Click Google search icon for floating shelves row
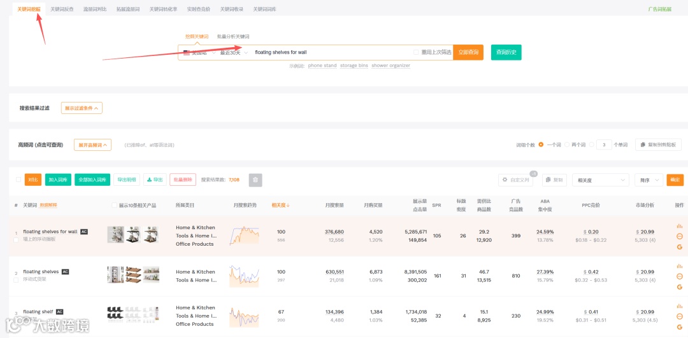This screenshot has width=688, height=338. [680, 287]
